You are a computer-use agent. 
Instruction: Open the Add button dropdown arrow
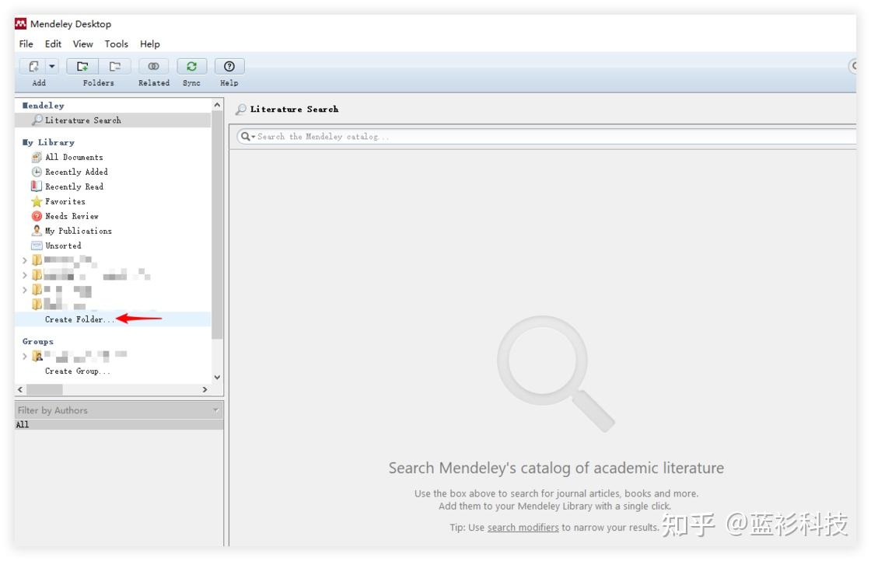[51, 67]
